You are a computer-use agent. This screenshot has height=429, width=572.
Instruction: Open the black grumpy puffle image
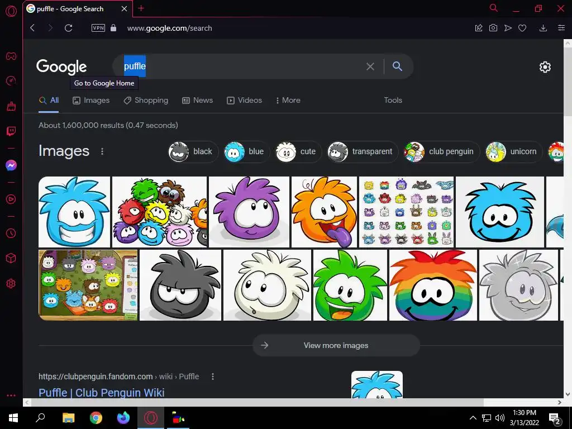[180, 285]
